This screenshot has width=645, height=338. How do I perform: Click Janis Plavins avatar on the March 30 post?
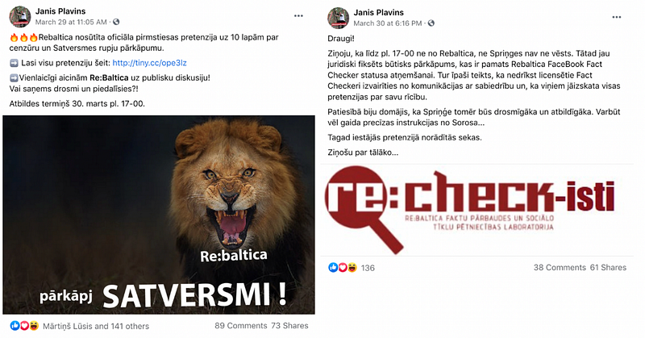click(x=338, y=18)
